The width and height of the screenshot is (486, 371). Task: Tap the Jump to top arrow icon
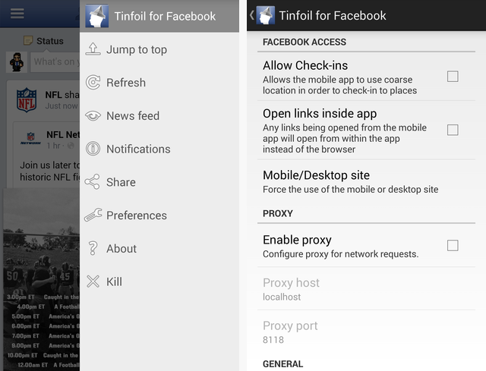[93, 49]
